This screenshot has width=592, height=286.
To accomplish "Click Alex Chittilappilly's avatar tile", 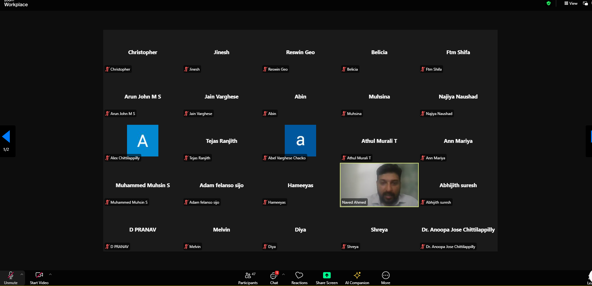I will point(143,140).
